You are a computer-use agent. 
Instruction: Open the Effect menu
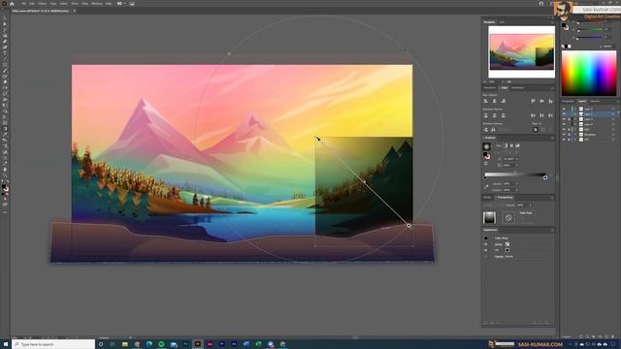pos(75,4)
